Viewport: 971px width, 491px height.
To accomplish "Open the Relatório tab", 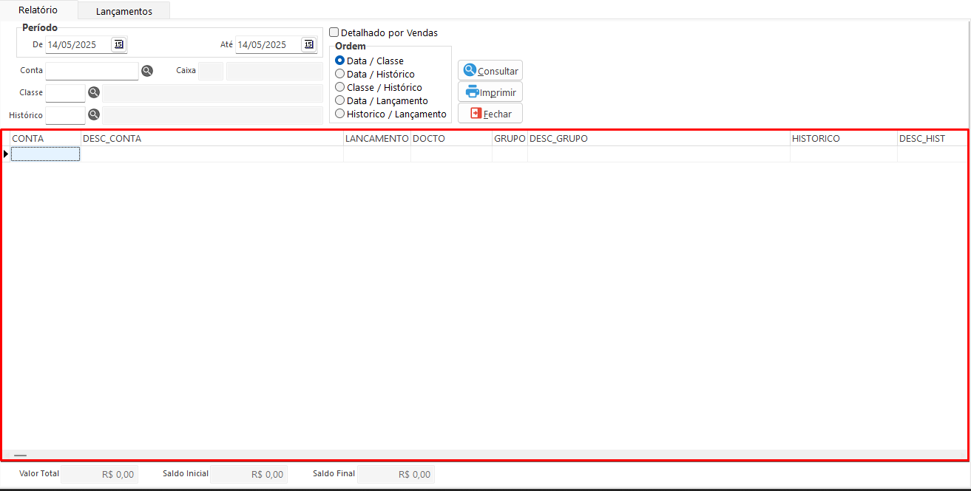I will [38, 10].
